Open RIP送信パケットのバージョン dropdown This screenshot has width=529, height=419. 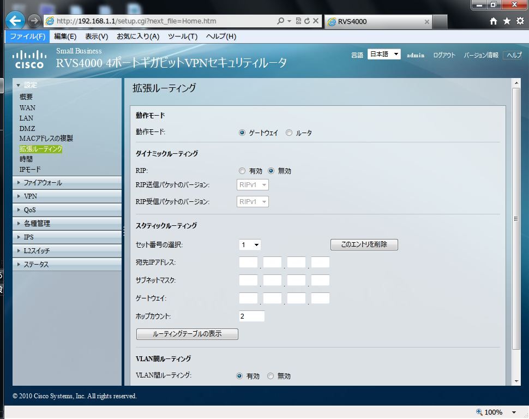(253, 185)
